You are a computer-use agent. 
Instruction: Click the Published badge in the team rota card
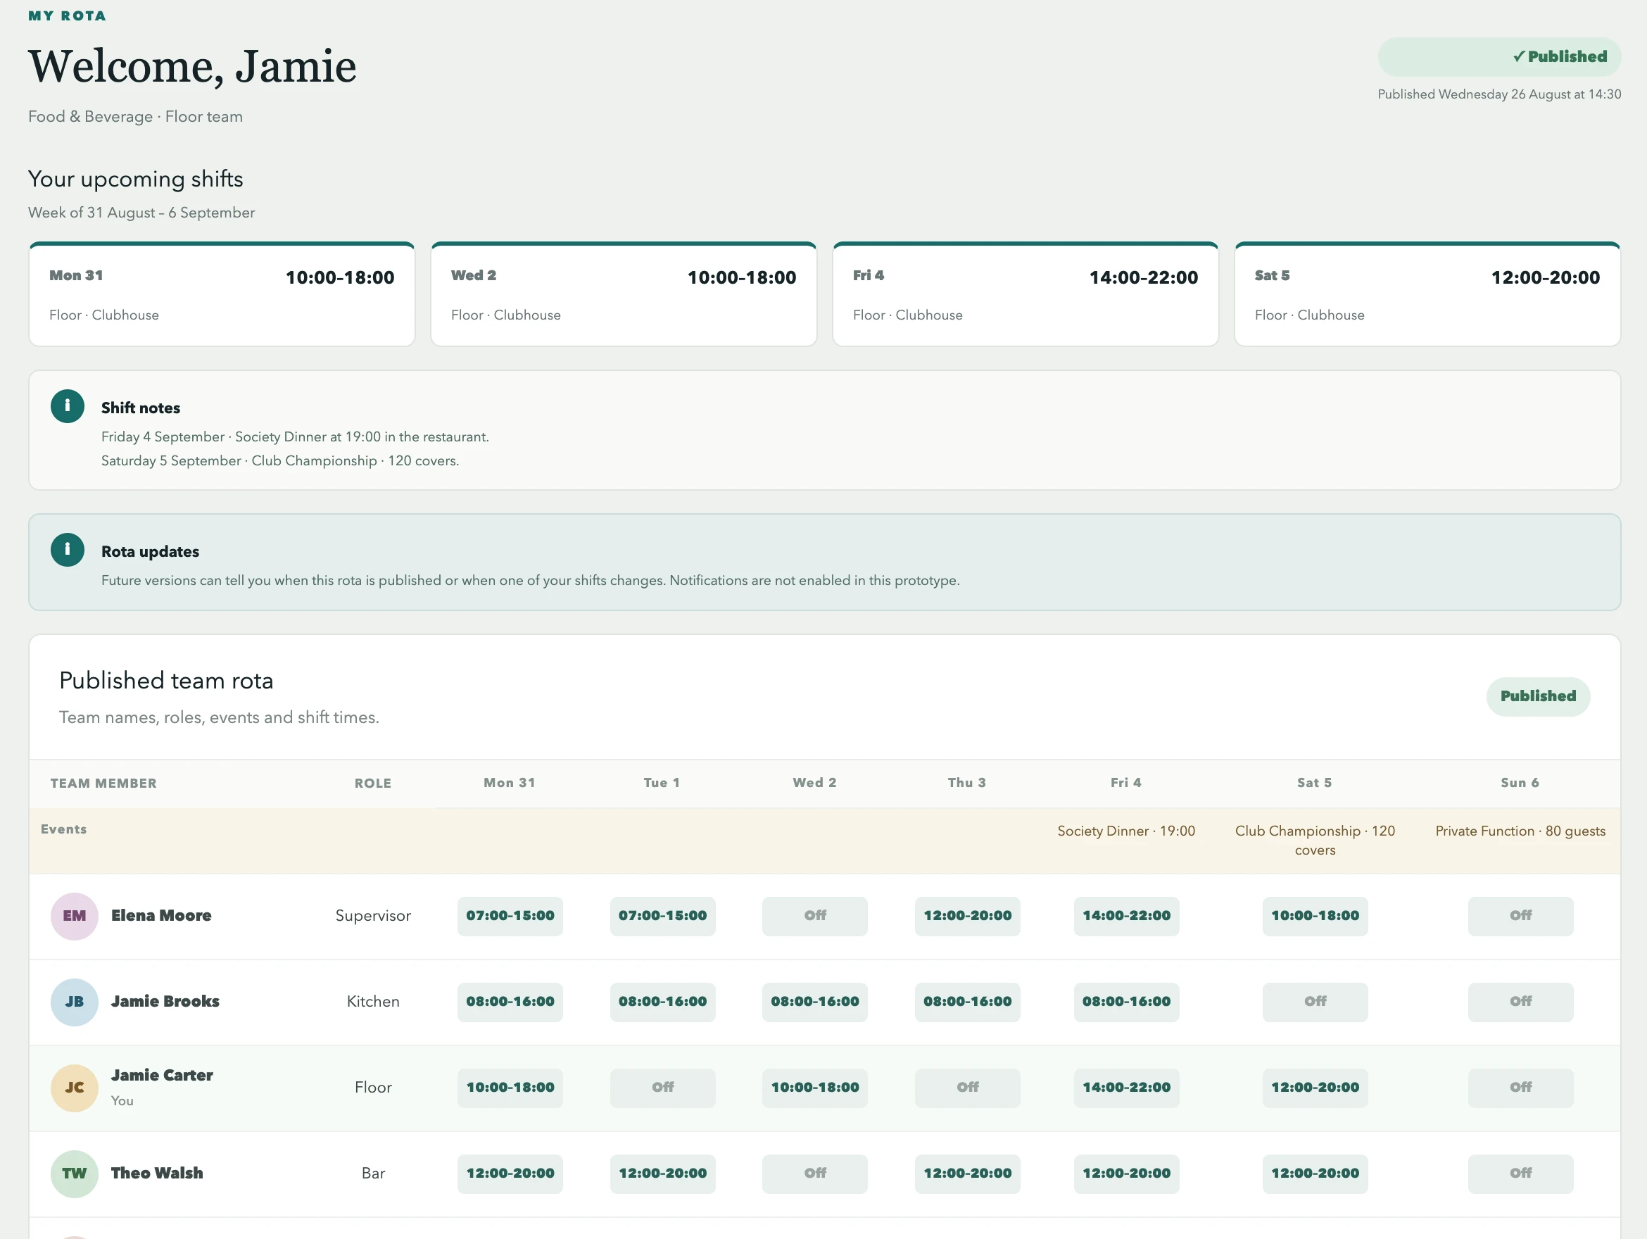1539,696
